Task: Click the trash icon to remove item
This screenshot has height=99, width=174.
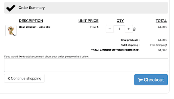Action: pos(134,29)
